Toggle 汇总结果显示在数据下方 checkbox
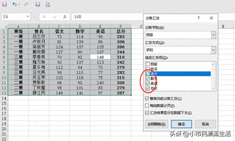235x141 pixels. pos(147,113)
